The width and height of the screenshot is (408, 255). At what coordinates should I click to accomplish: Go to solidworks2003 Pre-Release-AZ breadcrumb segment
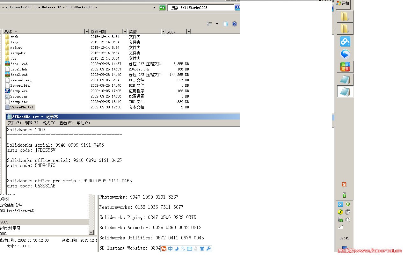[33, 7]
